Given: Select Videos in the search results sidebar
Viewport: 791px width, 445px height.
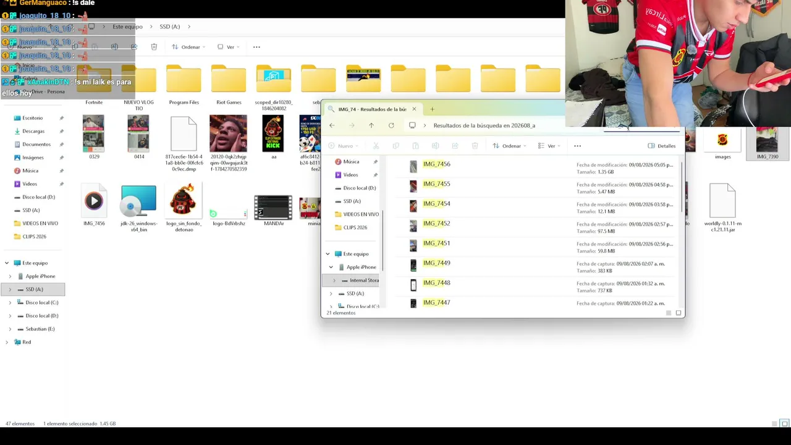Looking at the screenshot, I should tap(350, 175).
